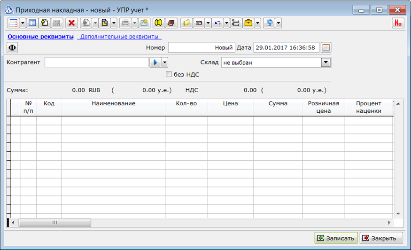Click the № п/п column header

tap(28, 107)
